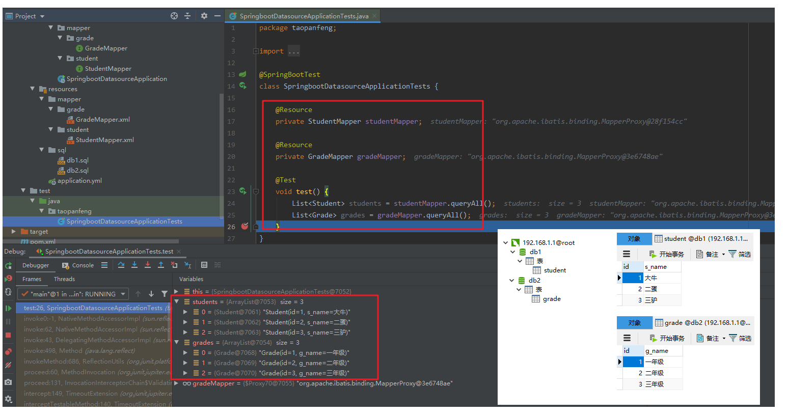
Task: Expand the target folder in project tree
Action: coord(14,231)
